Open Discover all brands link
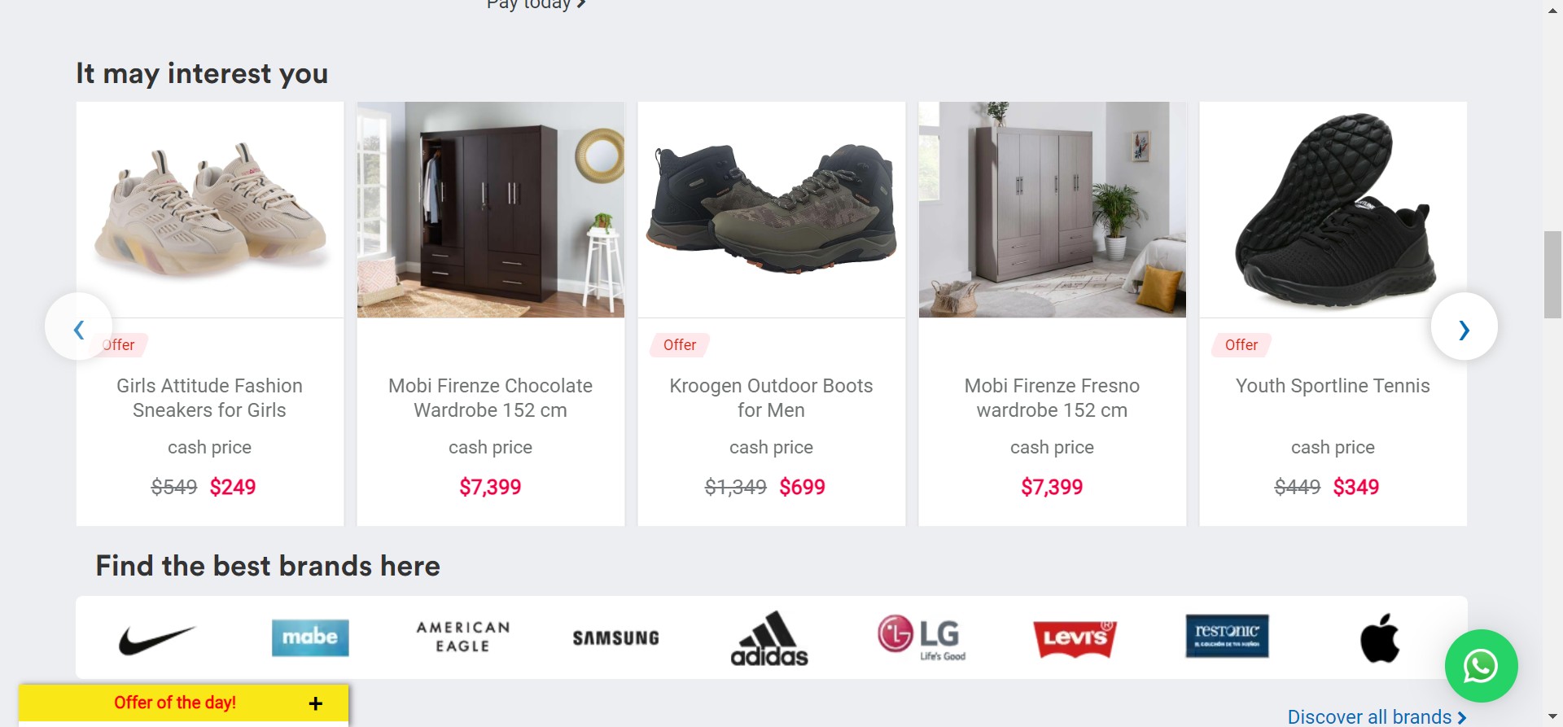The image size is (1563, 727). pyautogui.click(x=1377, y=717)
